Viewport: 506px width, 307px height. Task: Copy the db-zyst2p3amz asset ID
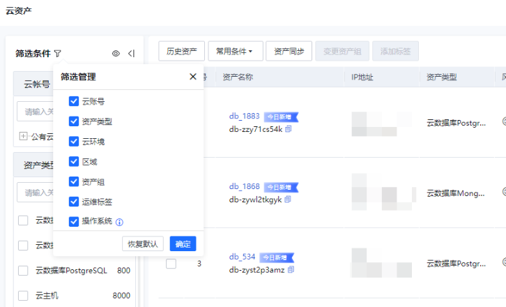(x=291, y=269)
